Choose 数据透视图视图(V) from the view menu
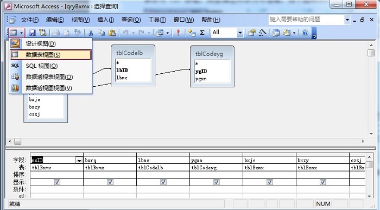380x210 pixels. pyautogui.click(x=50, y=88)
